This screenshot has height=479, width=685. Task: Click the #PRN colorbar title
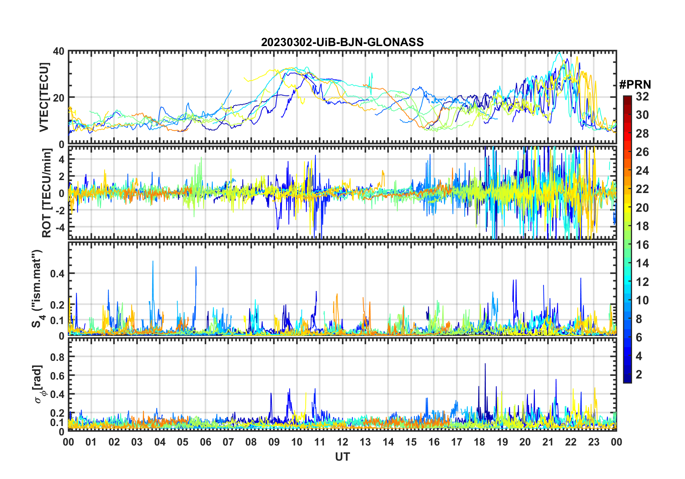pos(635,85)
